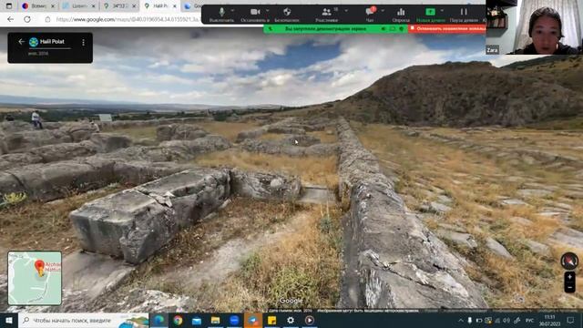The width and height of the screenshot is (583, 328).
Task: Click the shield icon in green share bar
Action: 401,28
